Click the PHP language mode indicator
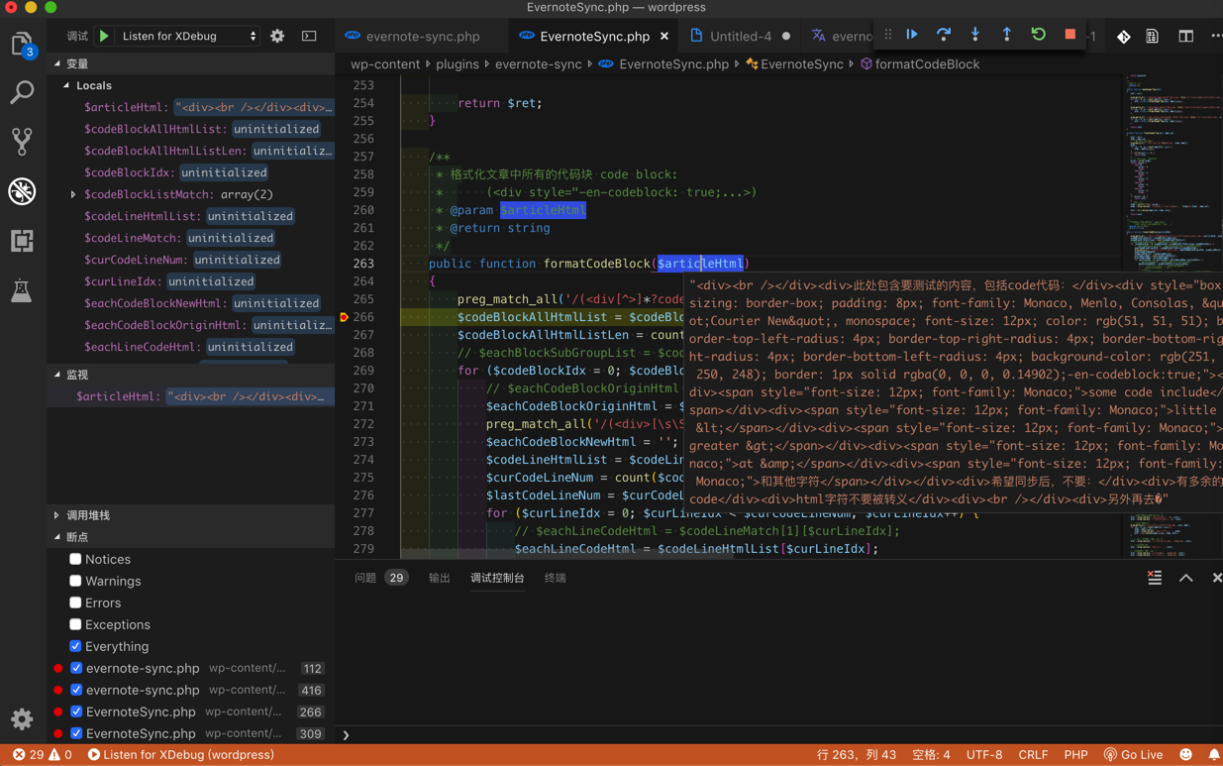The height and width of the screenshot is (766, 1223). tap(1075, 754)
